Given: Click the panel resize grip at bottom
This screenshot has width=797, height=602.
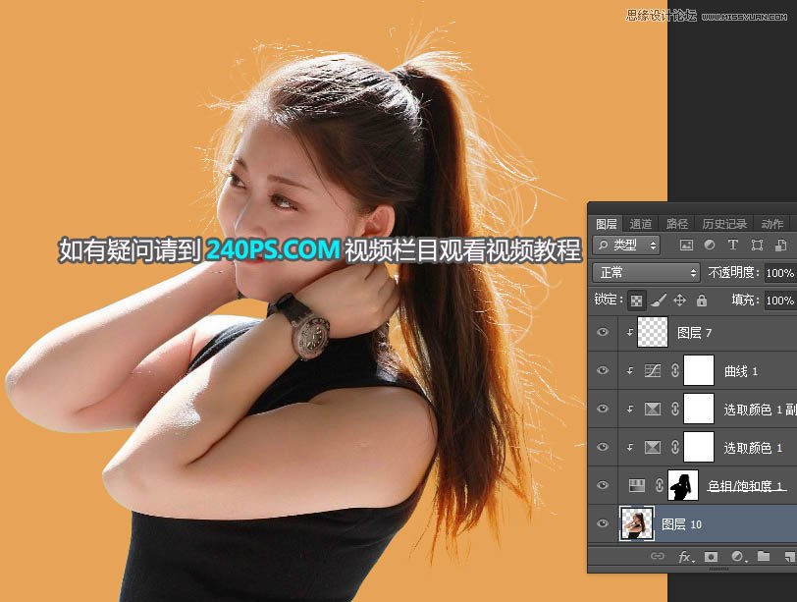Looking at the screenshot, I should click(718, 569).
